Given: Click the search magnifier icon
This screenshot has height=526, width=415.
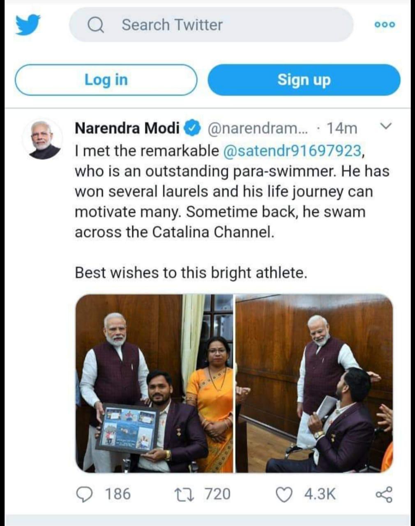Looking at the screenshot, I should 96,25.
